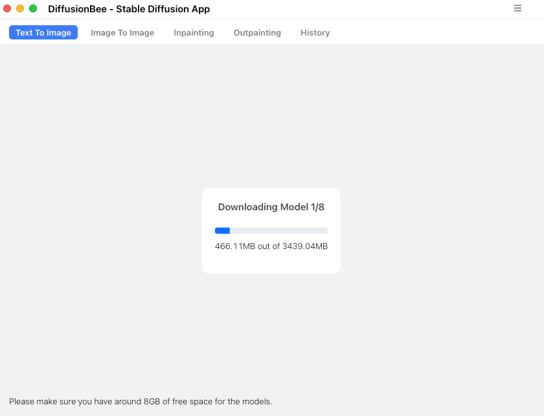This screenshot has width=544, height=416.
Task: Open the hamburger menu icon
Action: (x=517, y=8)
